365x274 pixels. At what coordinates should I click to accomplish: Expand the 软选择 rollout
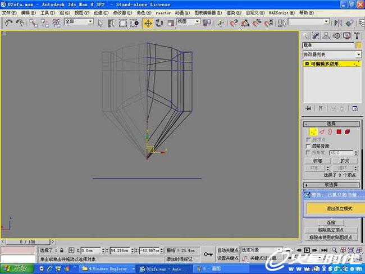(331, 185)
